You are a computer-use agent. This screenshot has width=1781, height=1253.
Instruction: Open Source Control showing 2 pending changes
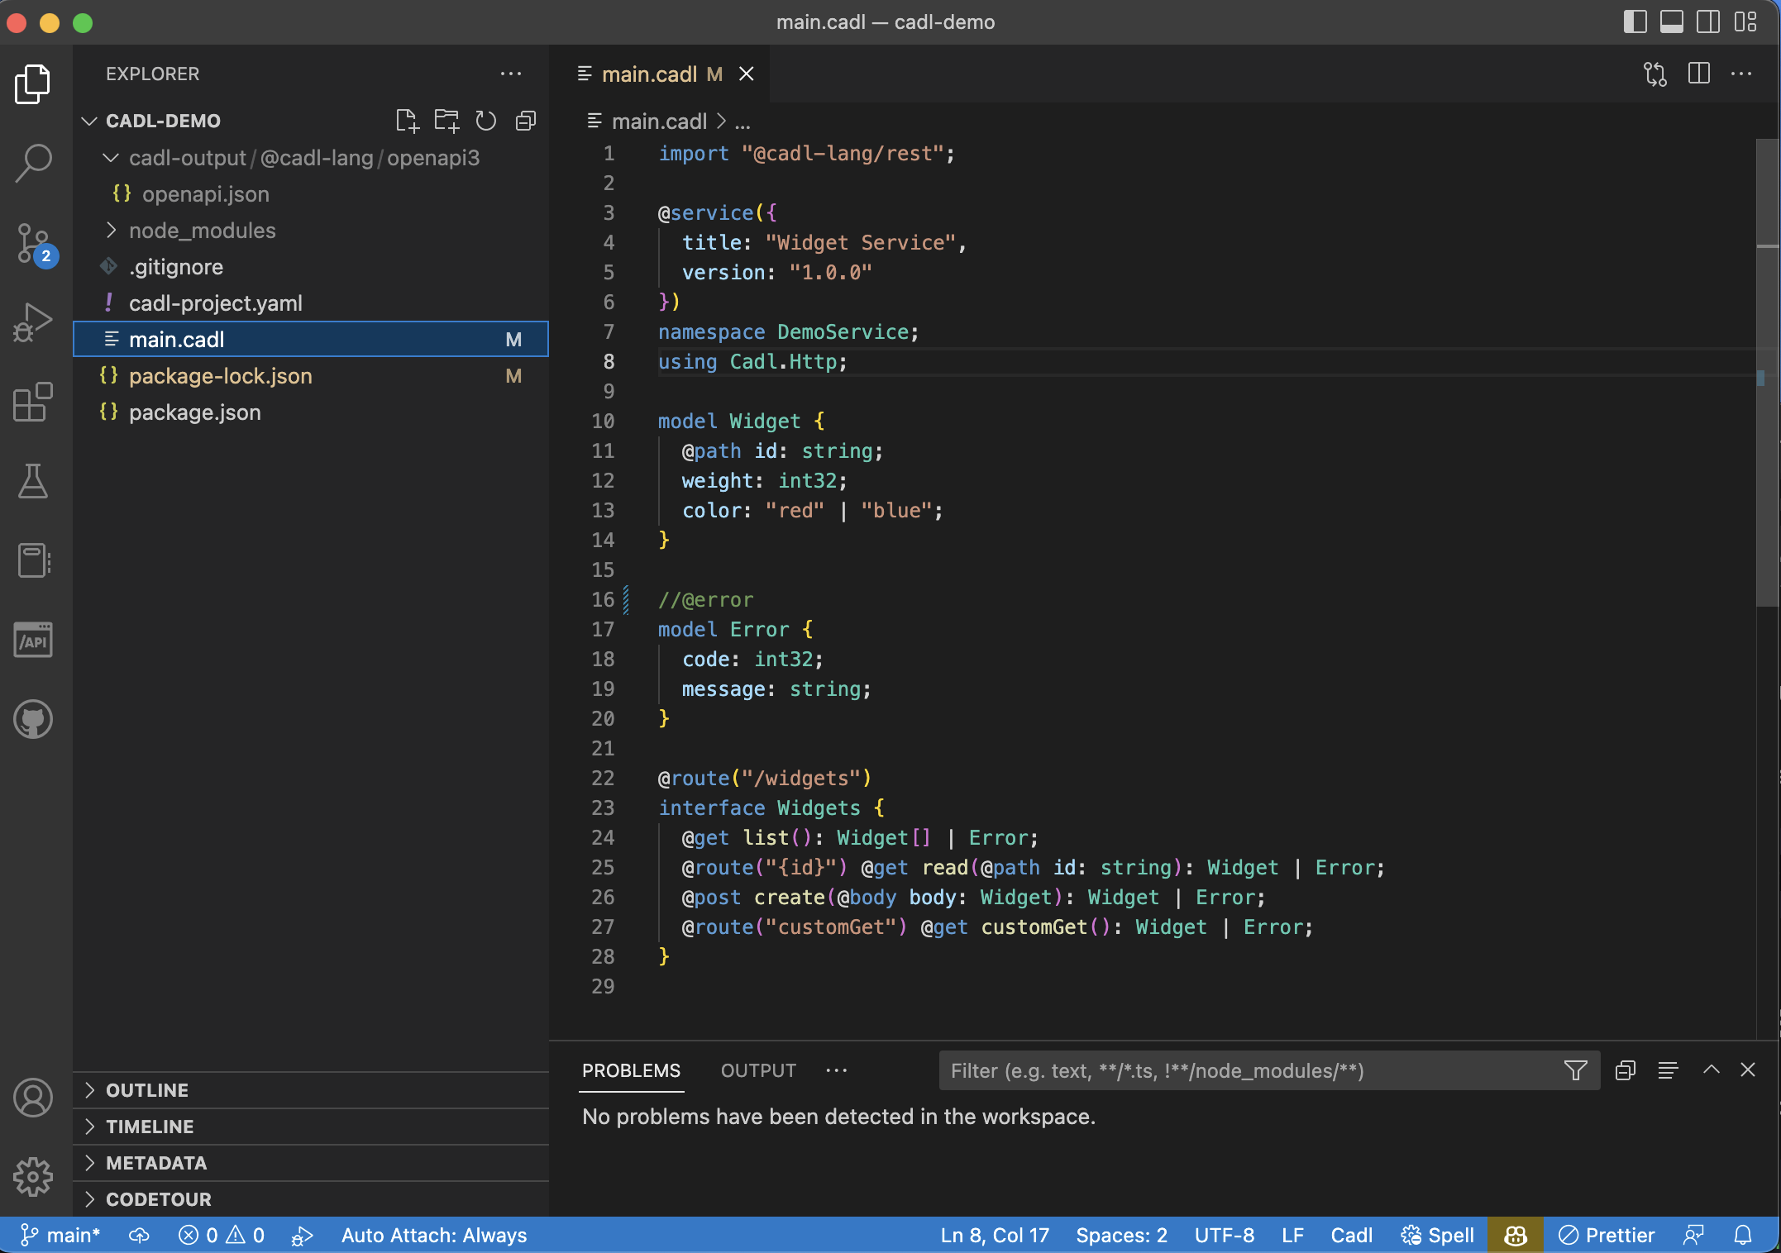pos(33,242)
